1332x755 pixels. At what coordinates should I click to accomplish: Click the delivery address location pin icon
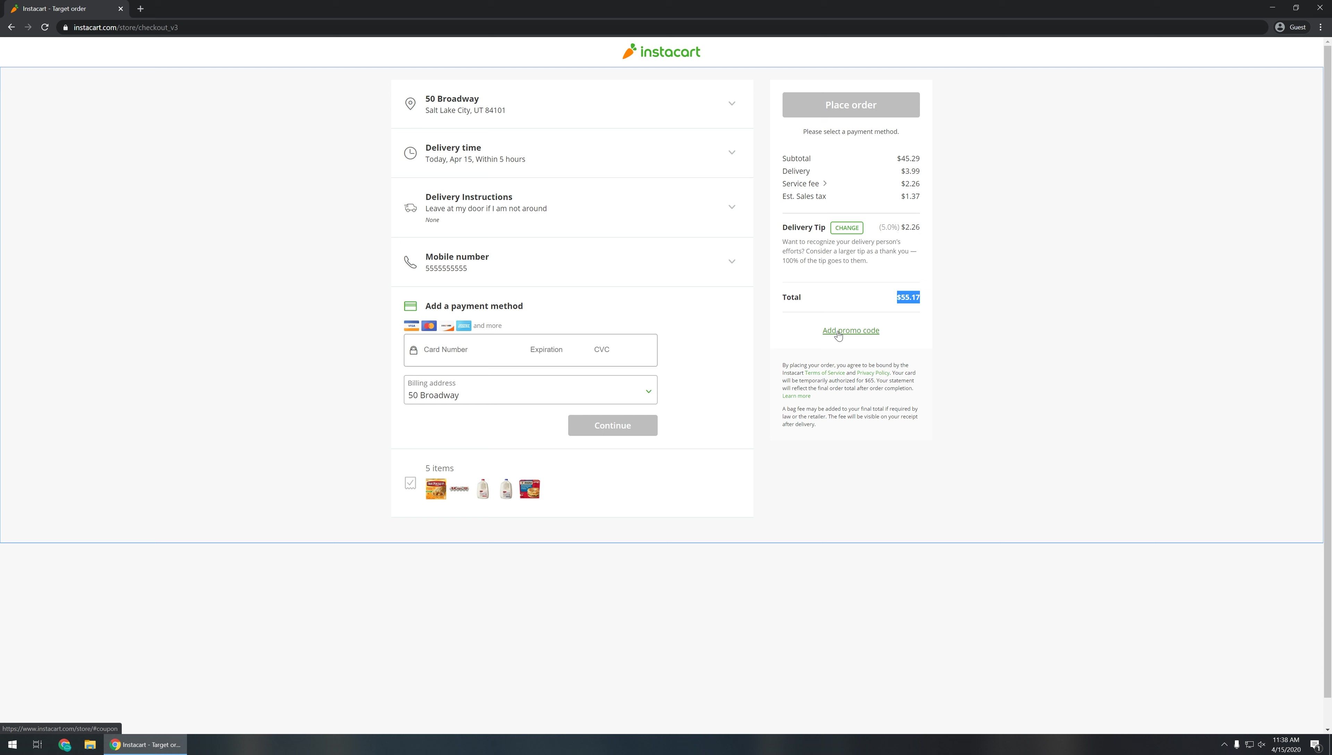[x=410, y=104]
